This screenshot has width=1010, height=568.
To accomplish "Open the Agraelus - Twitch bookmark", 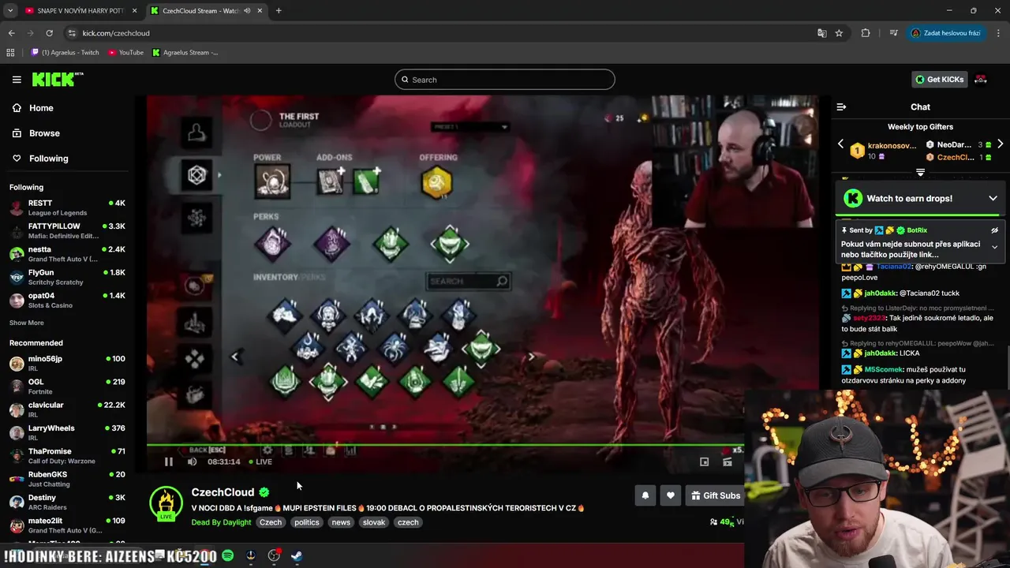I will 65,53.
